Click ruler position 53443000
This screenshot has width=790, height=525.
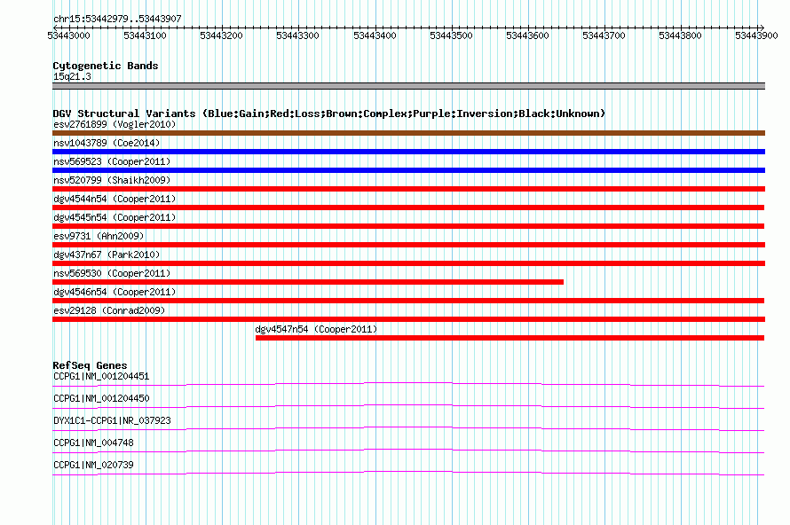68,35
